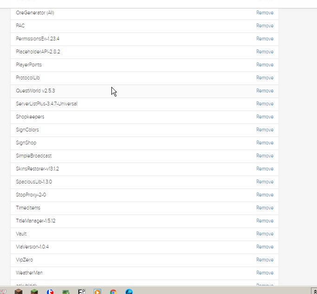Remove the SignColors plugin
This screenshot has height=294, width=317.
point(265,130)
